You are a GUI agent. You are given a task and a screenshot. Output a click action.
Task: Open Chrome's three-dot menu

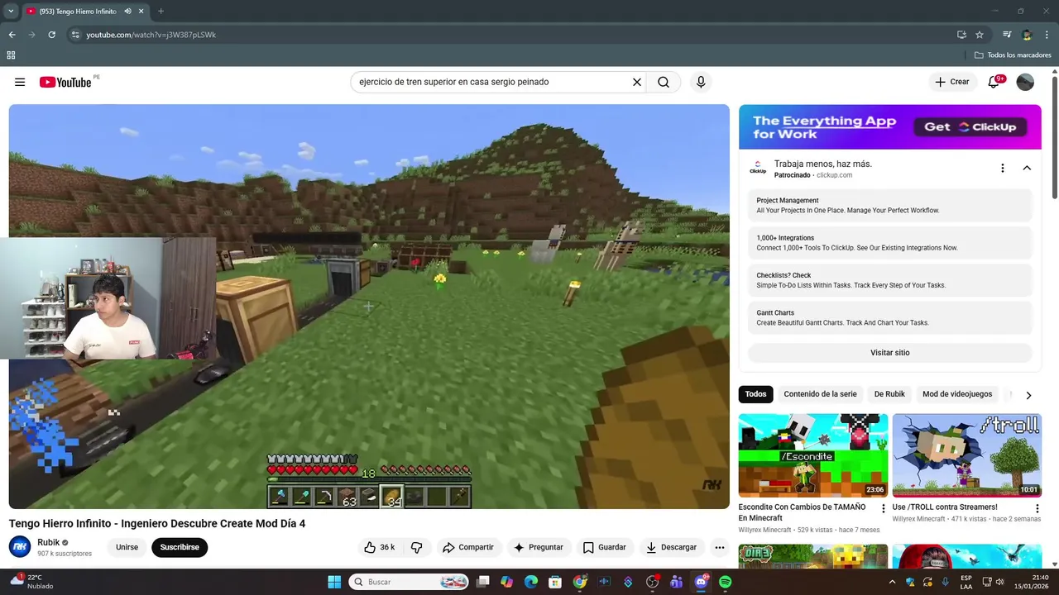pos(1047,35)
